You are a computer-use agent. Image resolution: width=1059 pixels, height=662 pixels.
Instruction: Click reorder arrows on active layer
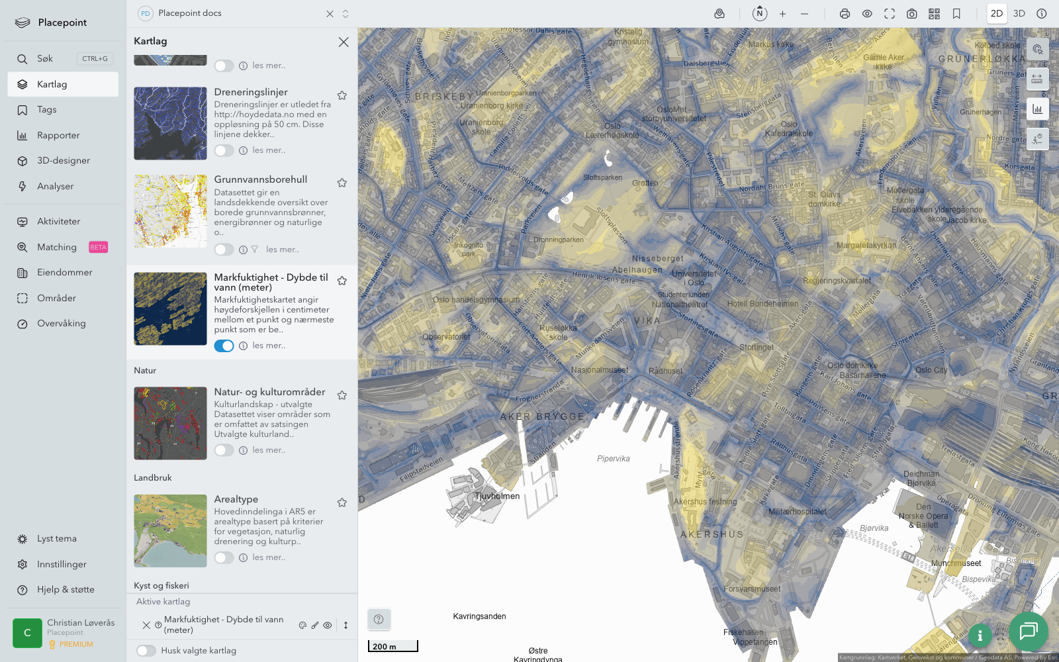click(345, 625)
